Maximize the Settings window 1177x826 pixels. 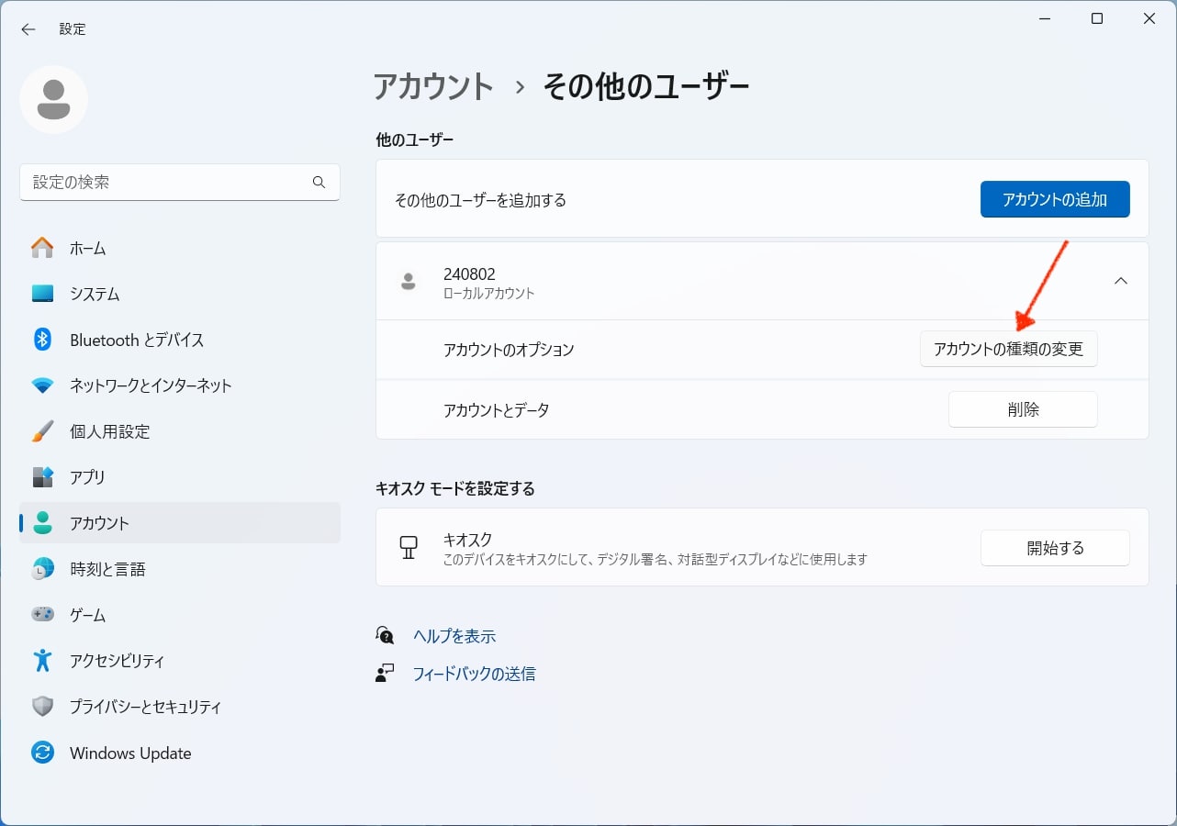1097,18
